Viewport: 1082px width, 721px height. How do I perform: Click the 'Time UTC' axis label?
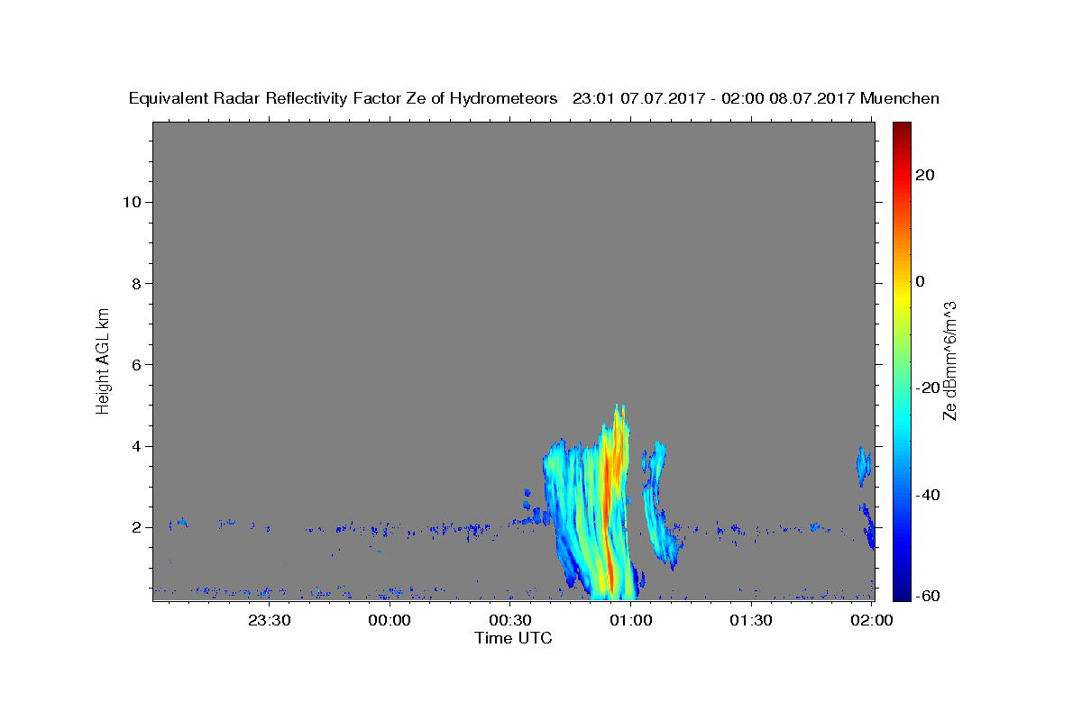click(x=514, y=638)
